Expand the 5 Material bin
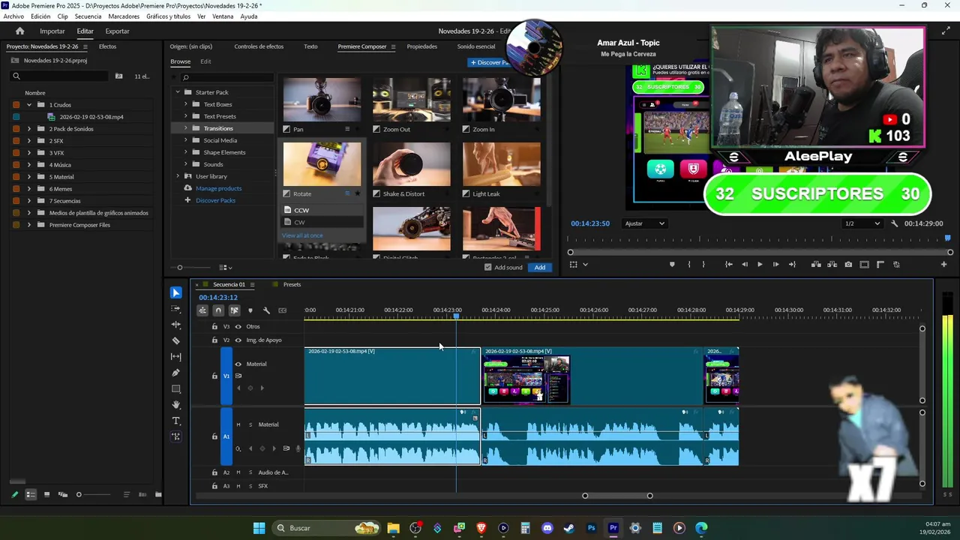This screenshot has width=960, height=540. tap(29, 177)
